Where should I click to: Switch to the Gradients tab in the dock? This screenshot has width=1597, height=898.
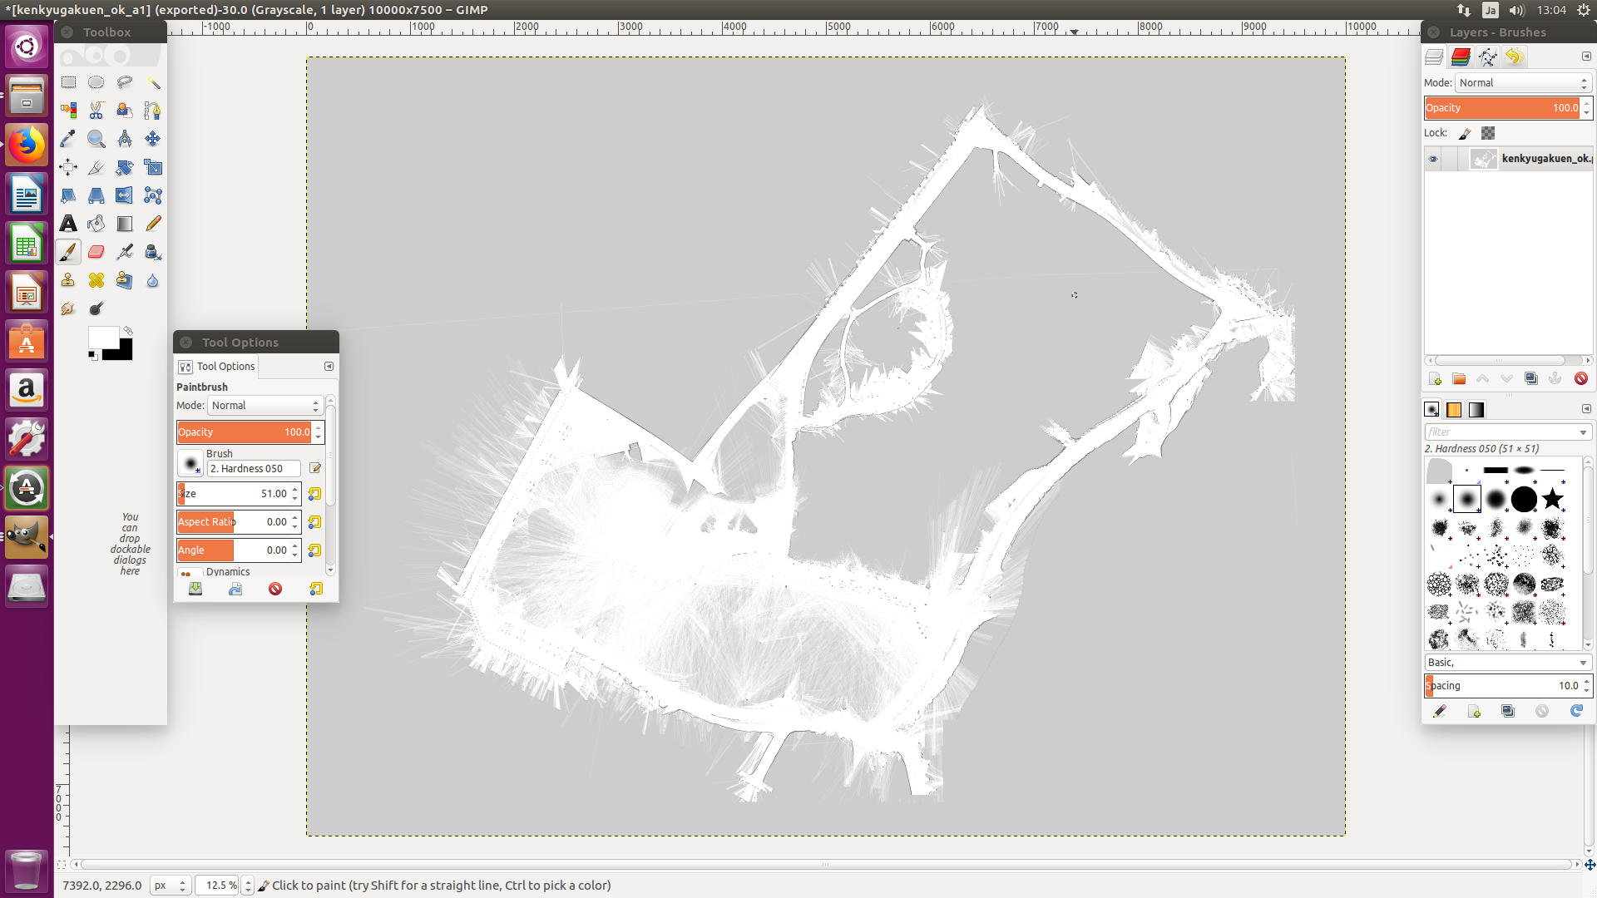(x=1477, y=410)
